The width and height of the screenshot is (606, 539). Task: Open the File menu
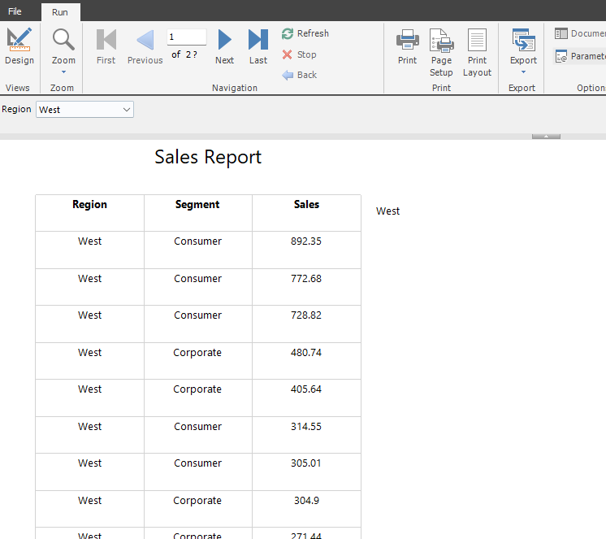point(15,11)
